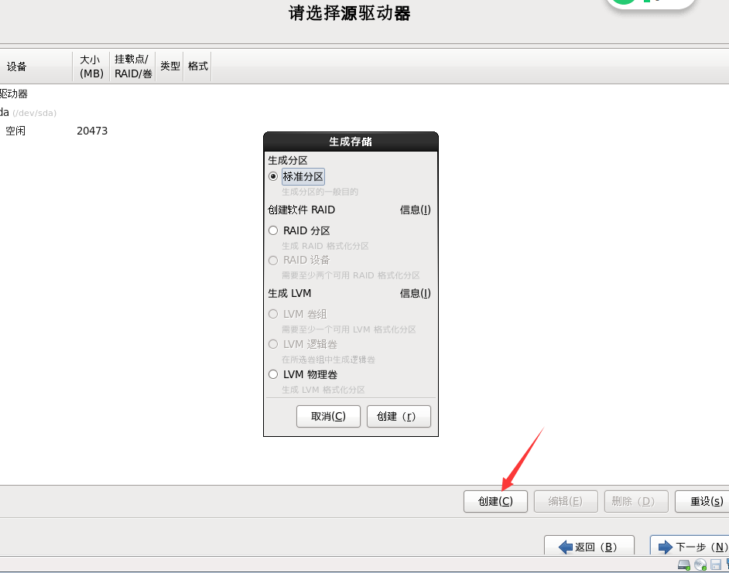The image size is (729, 573).
Task: Click the 格式 column header
Action: coord(197,67)
